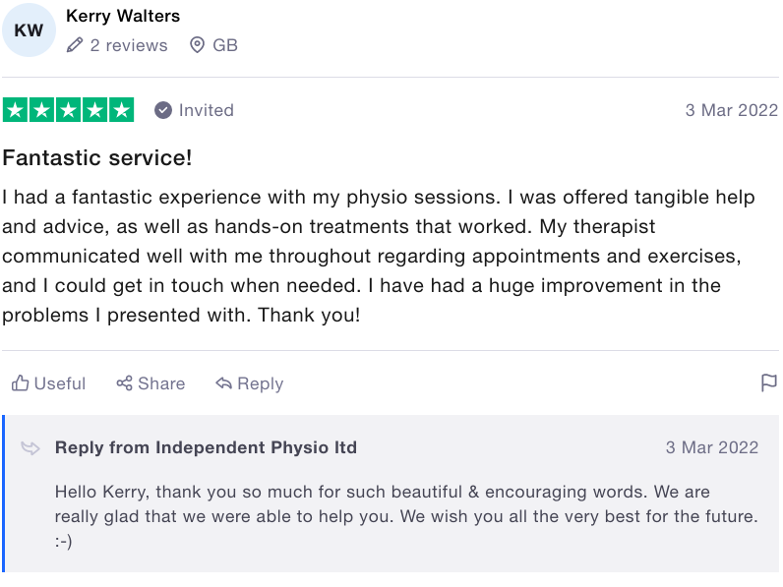The height and width of the screenshot is (587, 783).
Task: Flag this review with flag icon
Action: click(x=769, y=383)
